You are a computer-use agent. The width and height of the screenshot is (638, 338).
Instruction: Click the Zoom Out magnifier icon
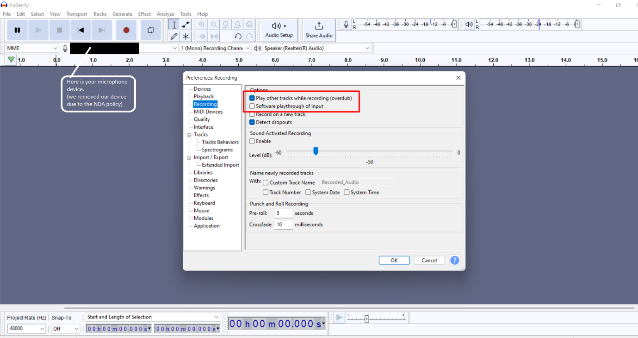coord(214,25)
